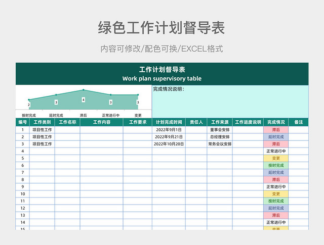This screenshot has height=245, width=324.
Task: Select row number 7 cell
Action: (x=22, y=172)
